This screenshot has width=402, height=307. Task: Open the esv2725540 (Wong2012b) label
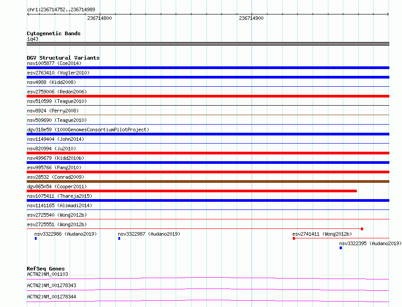(57, 215)
